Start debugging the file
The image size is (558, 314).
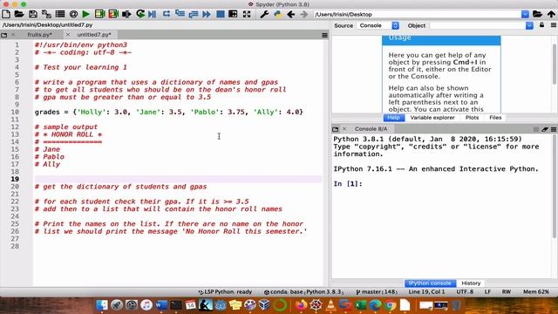[153, 14]
